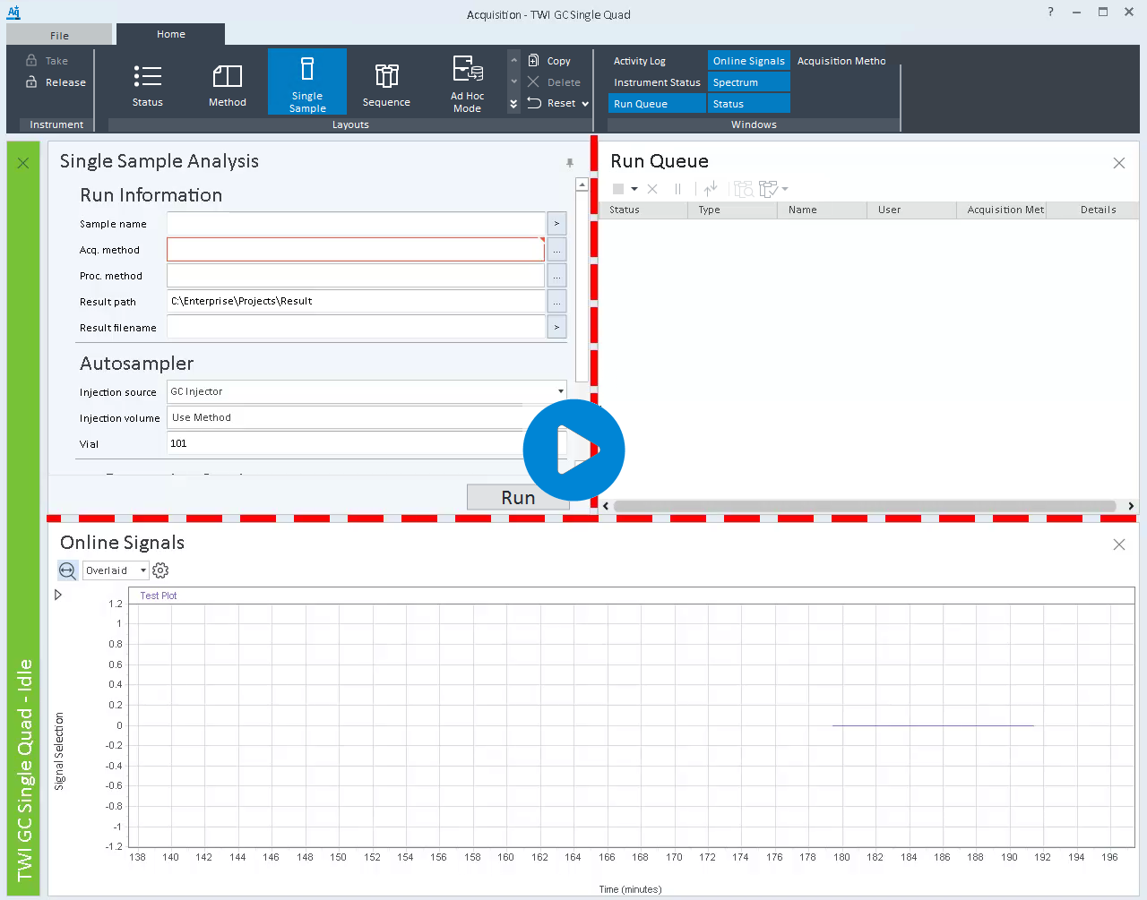Browse for Result path
Screen dimensions: 1147x900
(556, 302)
